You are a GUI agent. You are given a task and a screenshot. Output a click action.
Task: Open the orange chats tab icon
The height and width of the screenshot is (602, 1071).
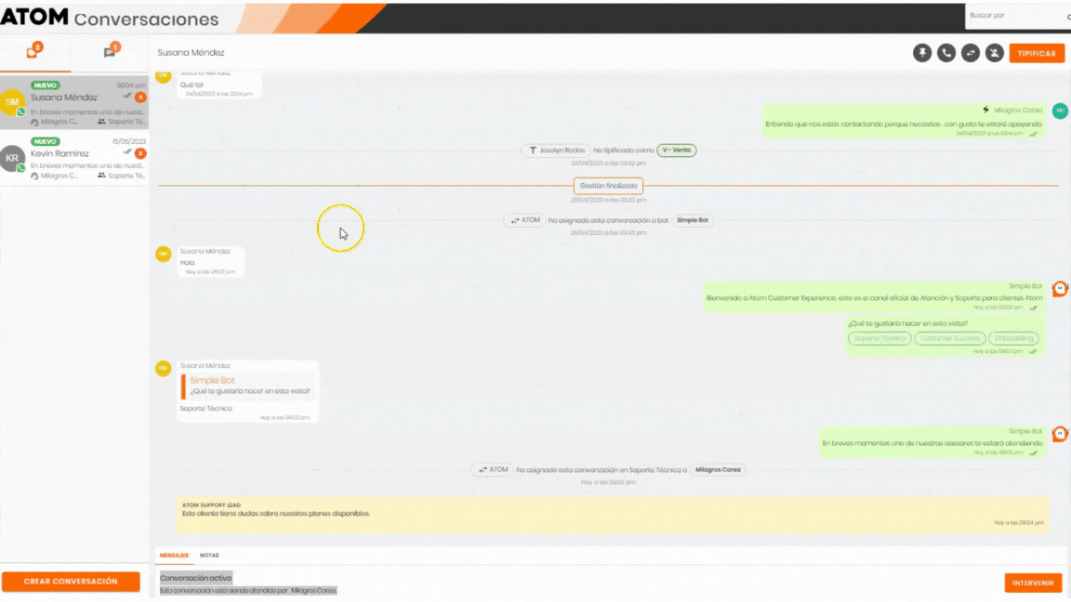pos(34,51)
